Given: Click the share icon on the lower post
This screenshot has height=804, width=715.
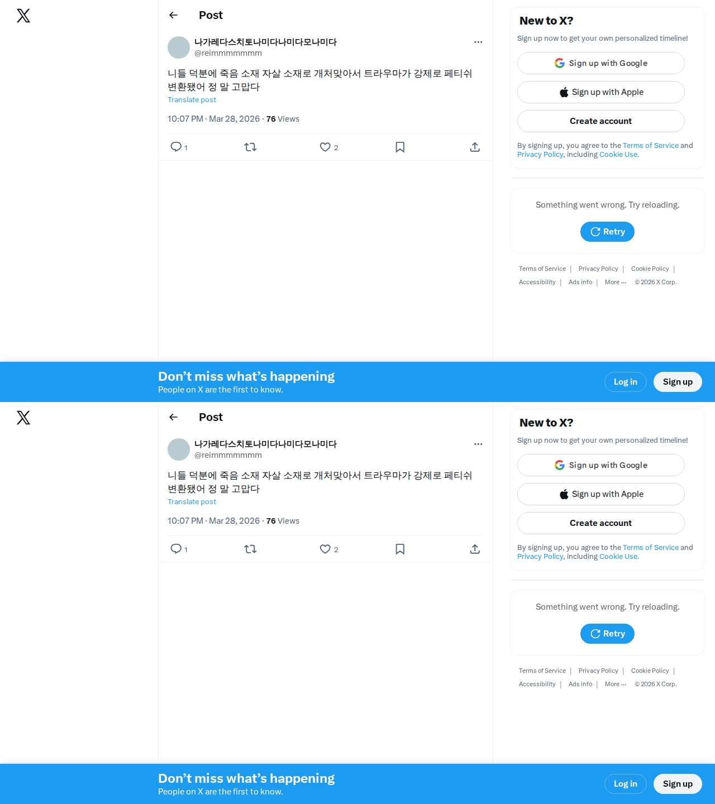Looking at the screenshot, I should pyautogui.click(x=475, y=549).
